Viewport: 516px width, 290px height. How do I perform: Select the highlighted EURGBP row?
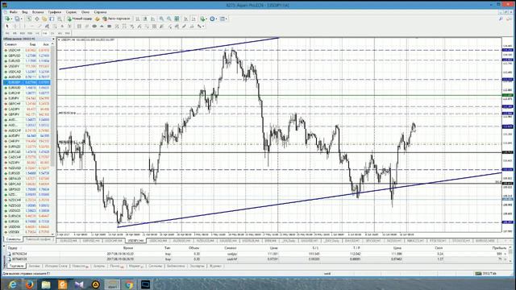[27, 82]
